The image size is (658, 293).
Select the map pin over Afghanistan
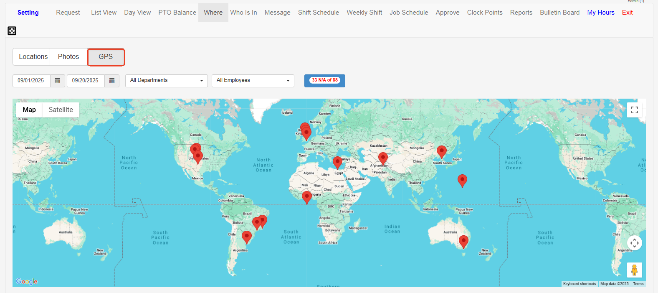383,158
